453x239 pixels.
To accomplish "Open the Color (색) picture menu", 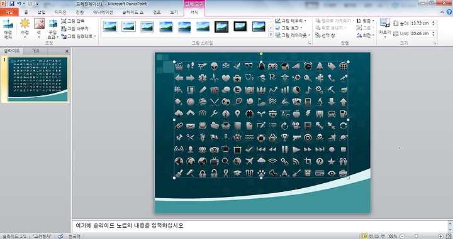I will coord(39,28).
